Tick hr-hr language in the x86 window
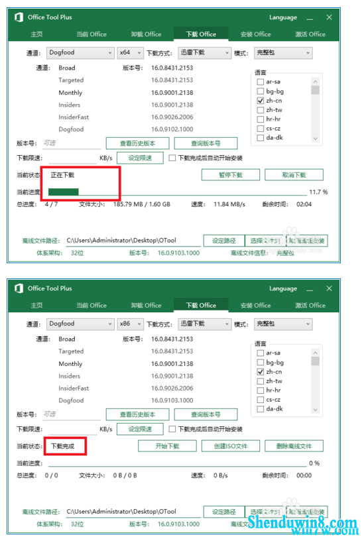The width and height of the screenshot is (364, 539). pos(260,390)
